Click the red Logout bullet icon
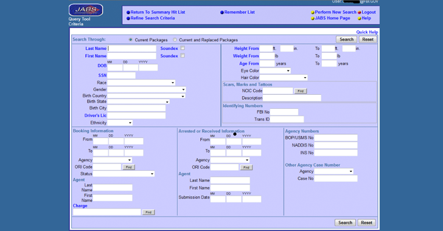The image size is (443, 231). [x=360, y=12]
